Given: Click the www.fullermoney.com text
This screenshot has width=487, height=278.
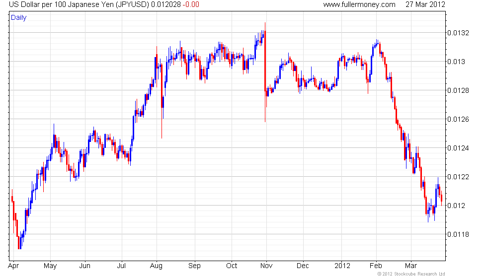Looking at the screenshot, I should 359,4.
